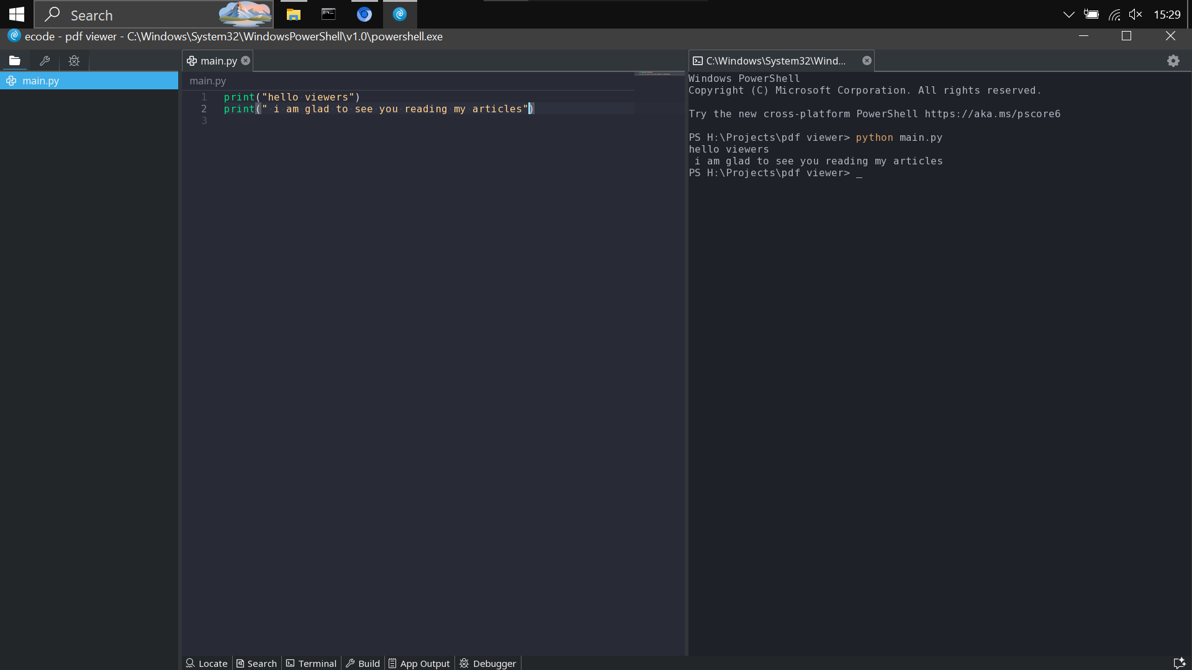Close the PowerShell terminal tab
1192x670 pixels.
click(867, 61)
